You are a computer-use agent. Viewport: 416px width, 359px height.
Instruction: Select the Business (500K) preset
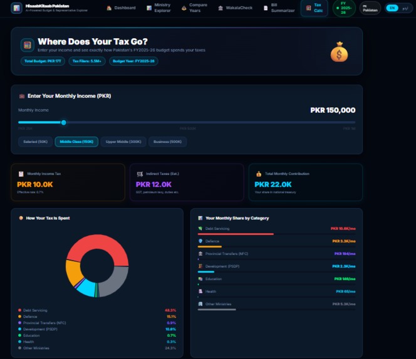click(167, 142)
